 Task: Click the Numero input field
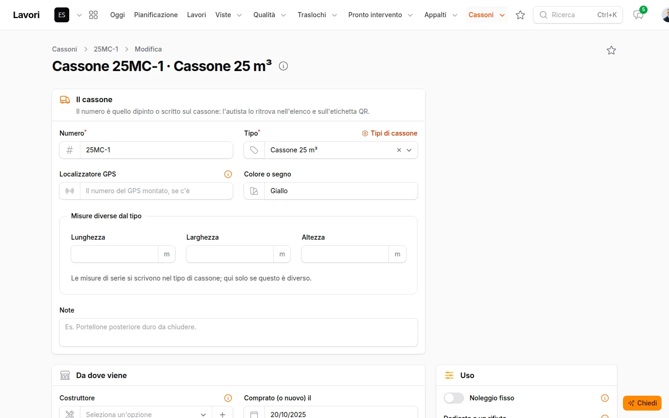(x=156, y=150)
